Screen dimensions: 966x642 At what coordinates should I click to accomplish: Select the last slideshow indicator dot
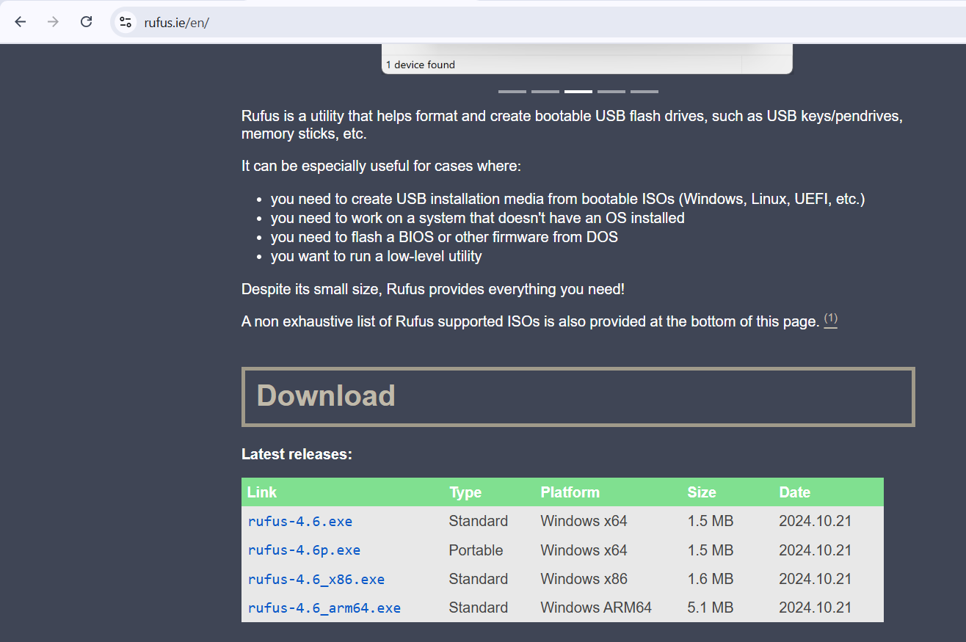(644, 91)
